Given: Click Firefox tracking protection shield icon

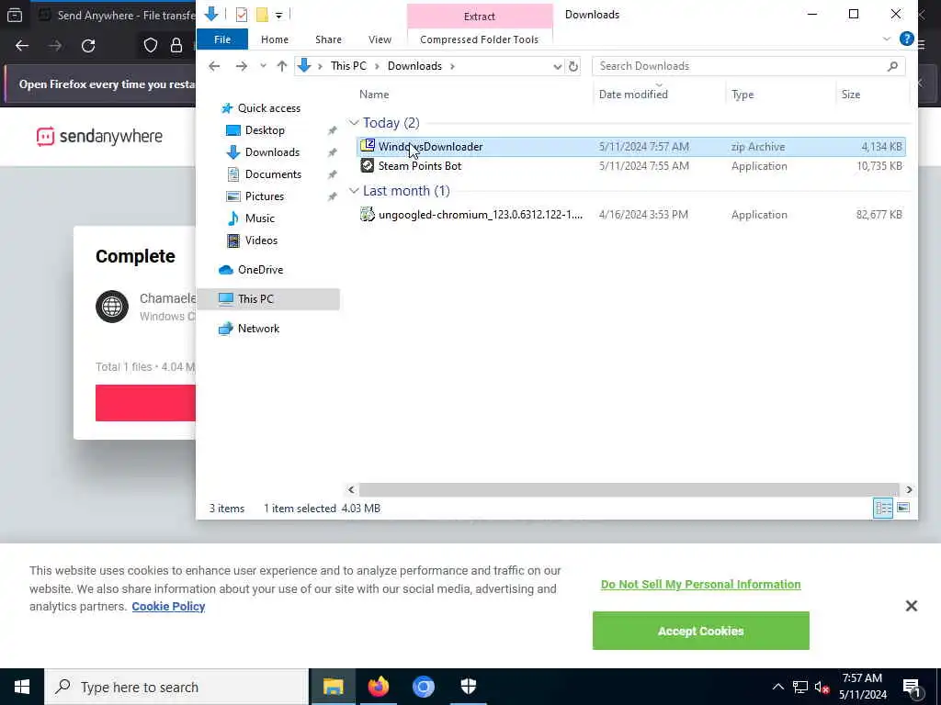Looking at the screenshot, I should (x=151, y=46).
